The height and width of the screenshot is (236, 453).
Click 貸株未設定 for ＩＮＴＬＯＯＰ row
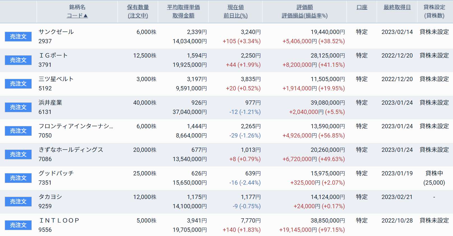(434, 220)
